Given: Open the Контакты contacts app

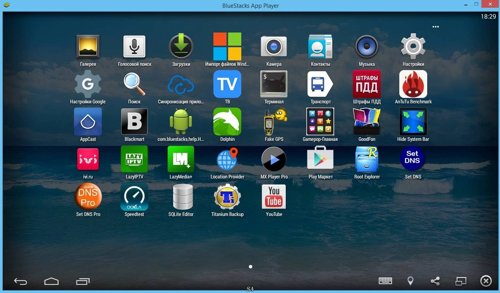Looking at the screenshot, I should 320,46.
